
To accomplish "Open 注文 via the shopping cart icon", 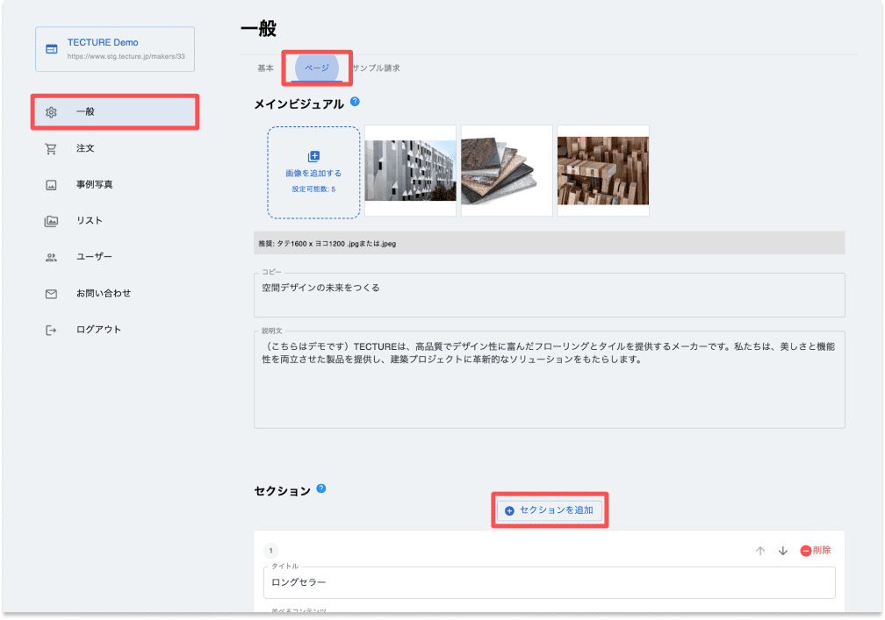I will pyautogui.click(x=50, y=148).
